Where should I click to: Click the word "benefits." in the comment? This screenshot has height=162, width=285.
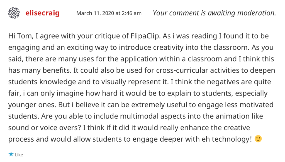click(x=53, y=70)
